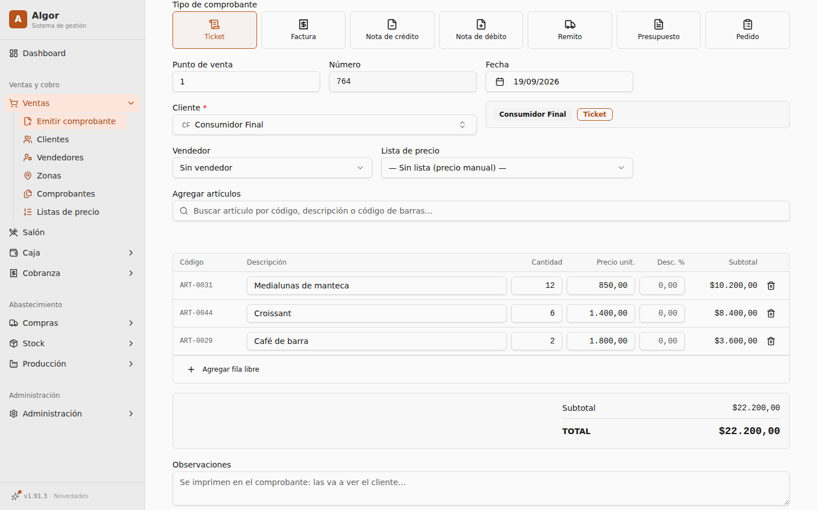817x510 pixels.
Task: Edit the Croissant unit price field
Action: tap(601, 313)
